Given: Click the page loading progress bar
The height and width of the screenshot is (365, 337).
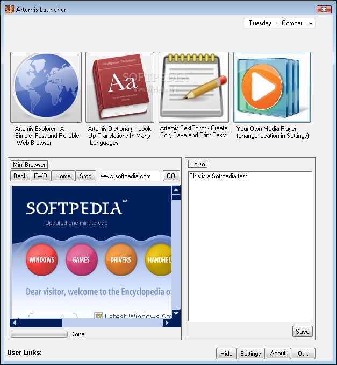Looking at the screenshot, I should 39,334.
